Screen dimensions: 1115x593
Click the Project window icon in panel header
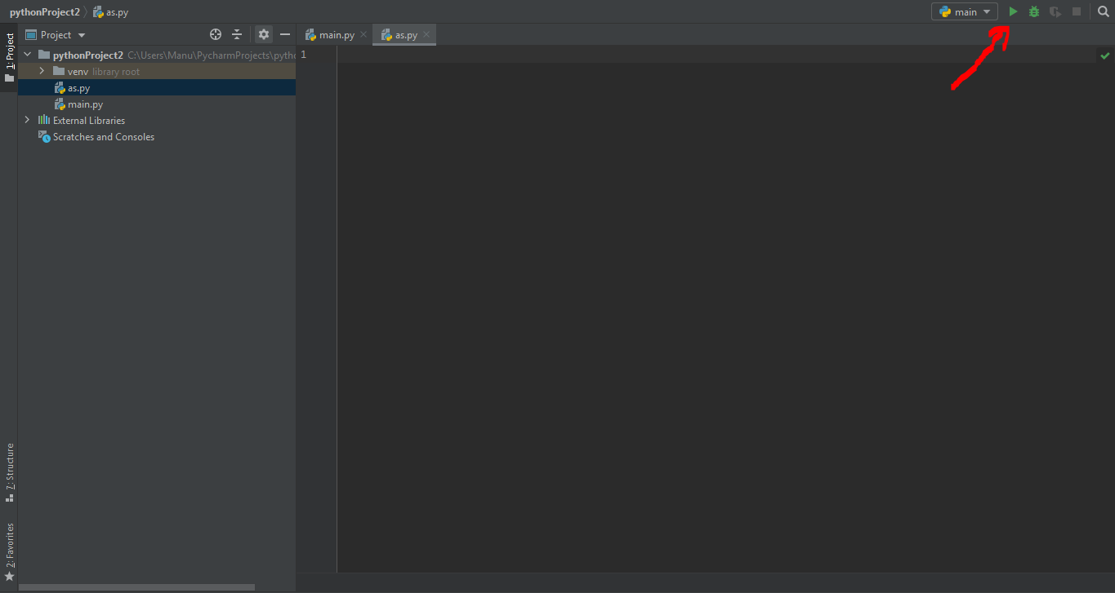coord(31,35)
